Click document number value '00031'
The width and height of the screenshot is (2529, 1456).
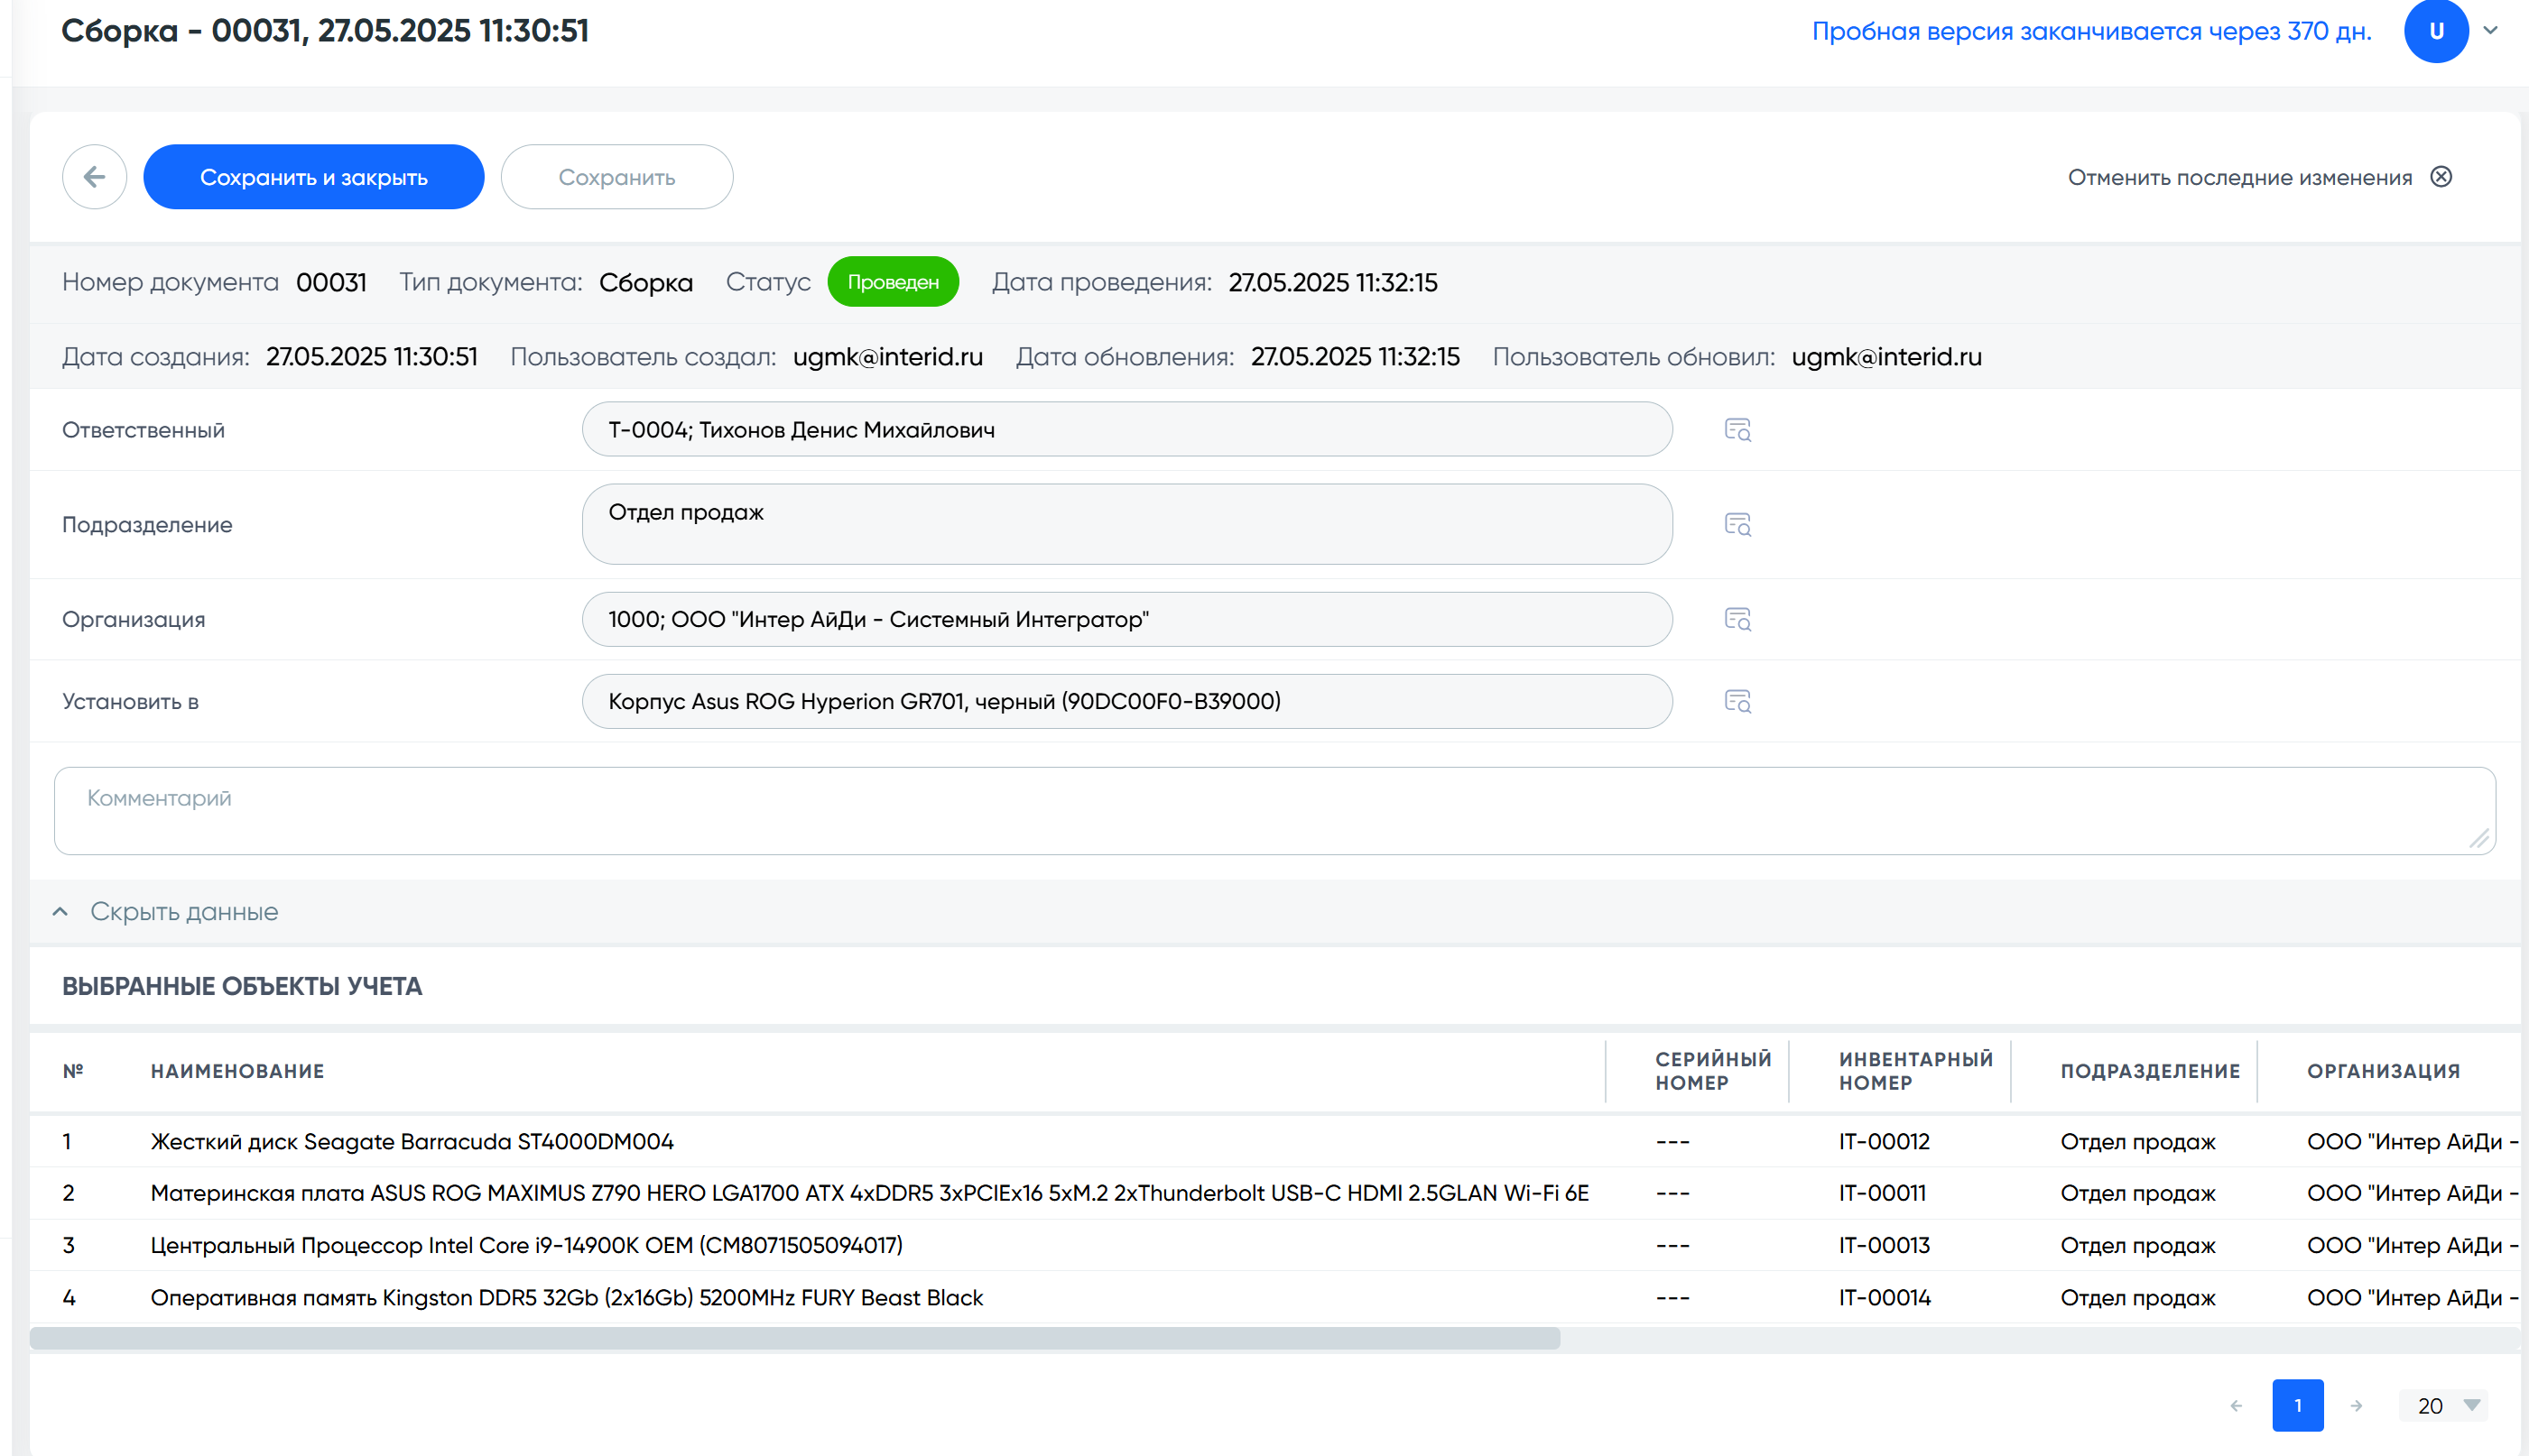pos(331,282)
